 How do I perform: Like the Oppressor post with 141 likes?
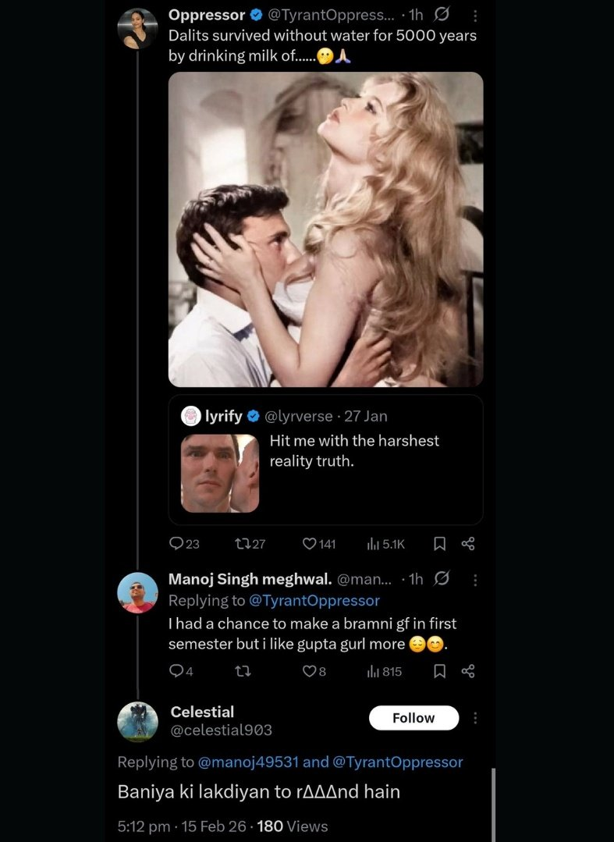pyautogui.click(x=311, y=544)
